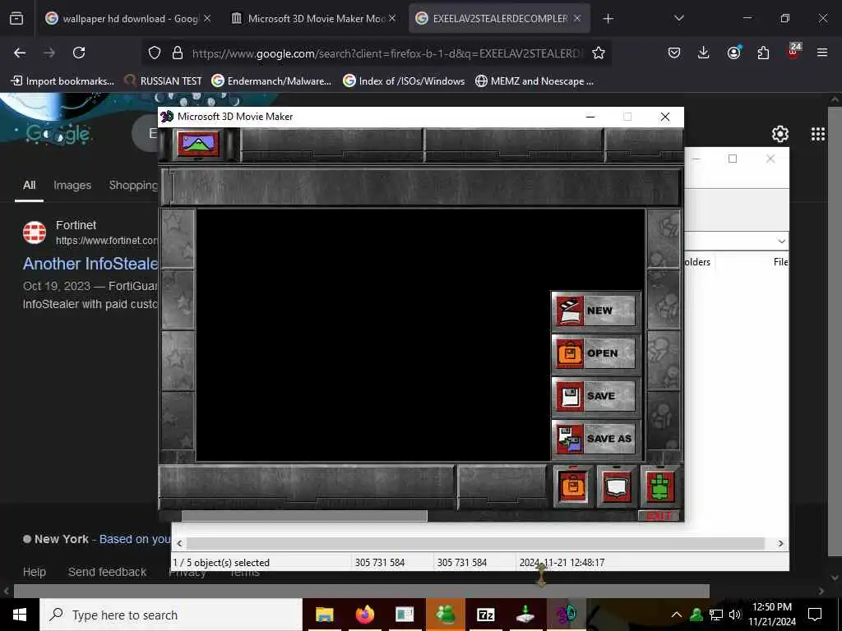Open a new Firefox tab
Viewport: 842px width, 631px height.
click(x=608, y=19)
